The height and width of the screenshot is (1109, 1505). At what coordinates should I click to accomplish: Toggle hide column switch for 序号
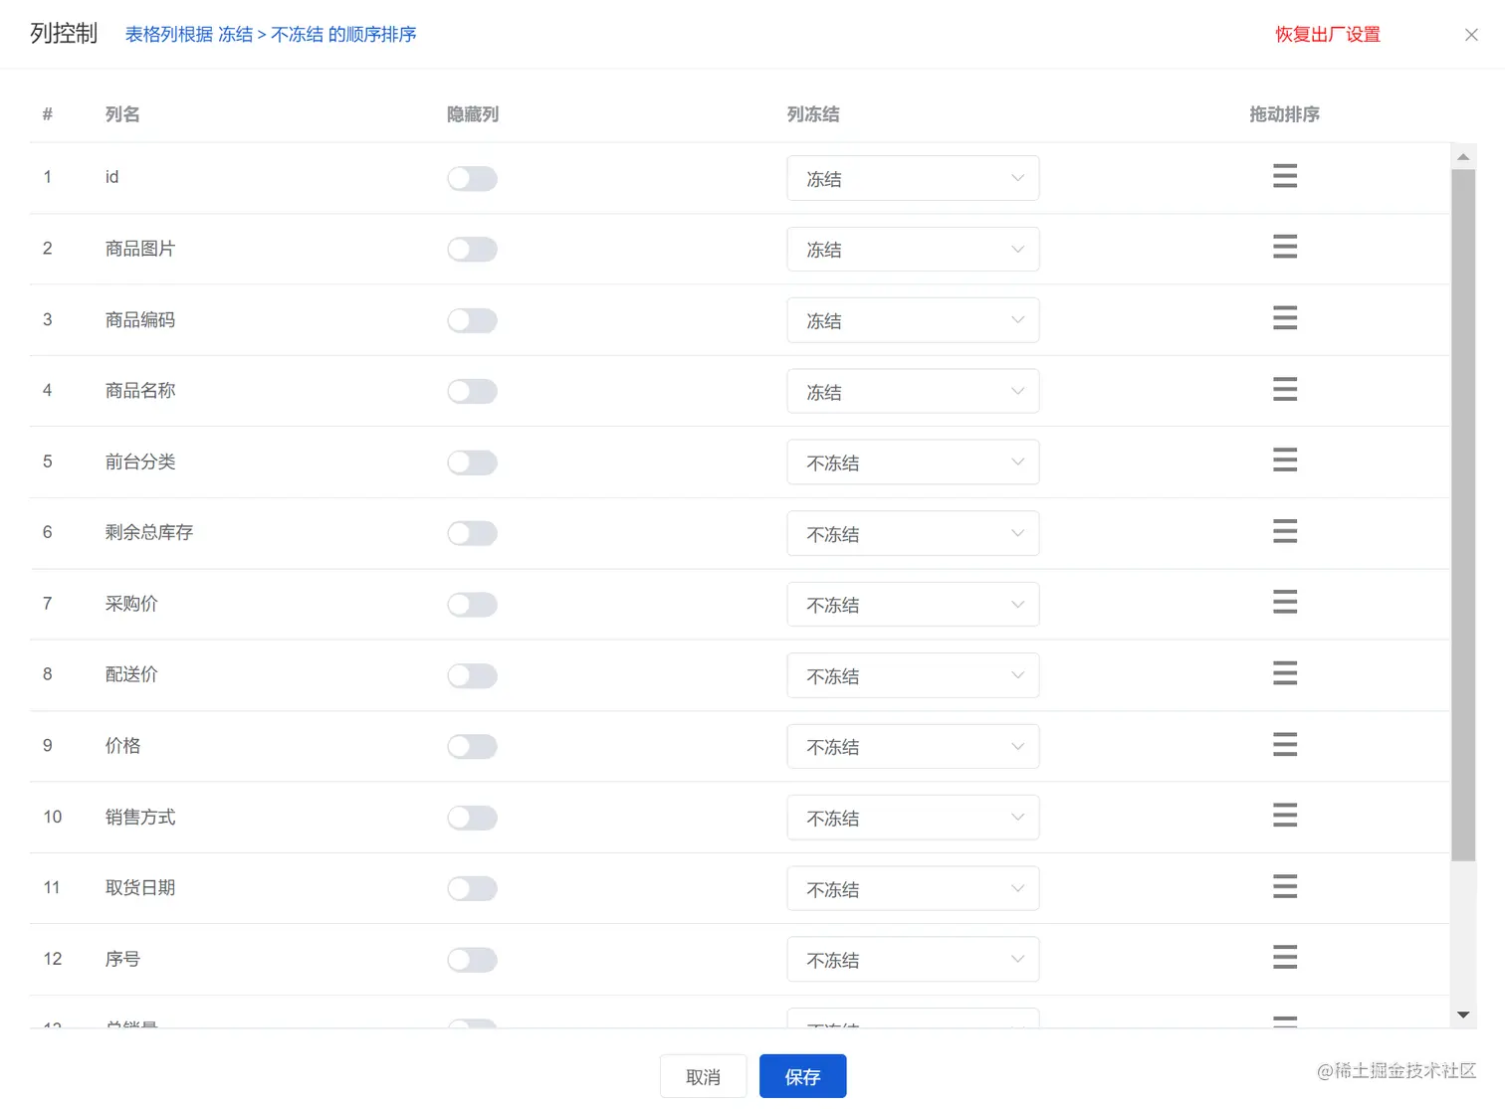click(472, 961)
